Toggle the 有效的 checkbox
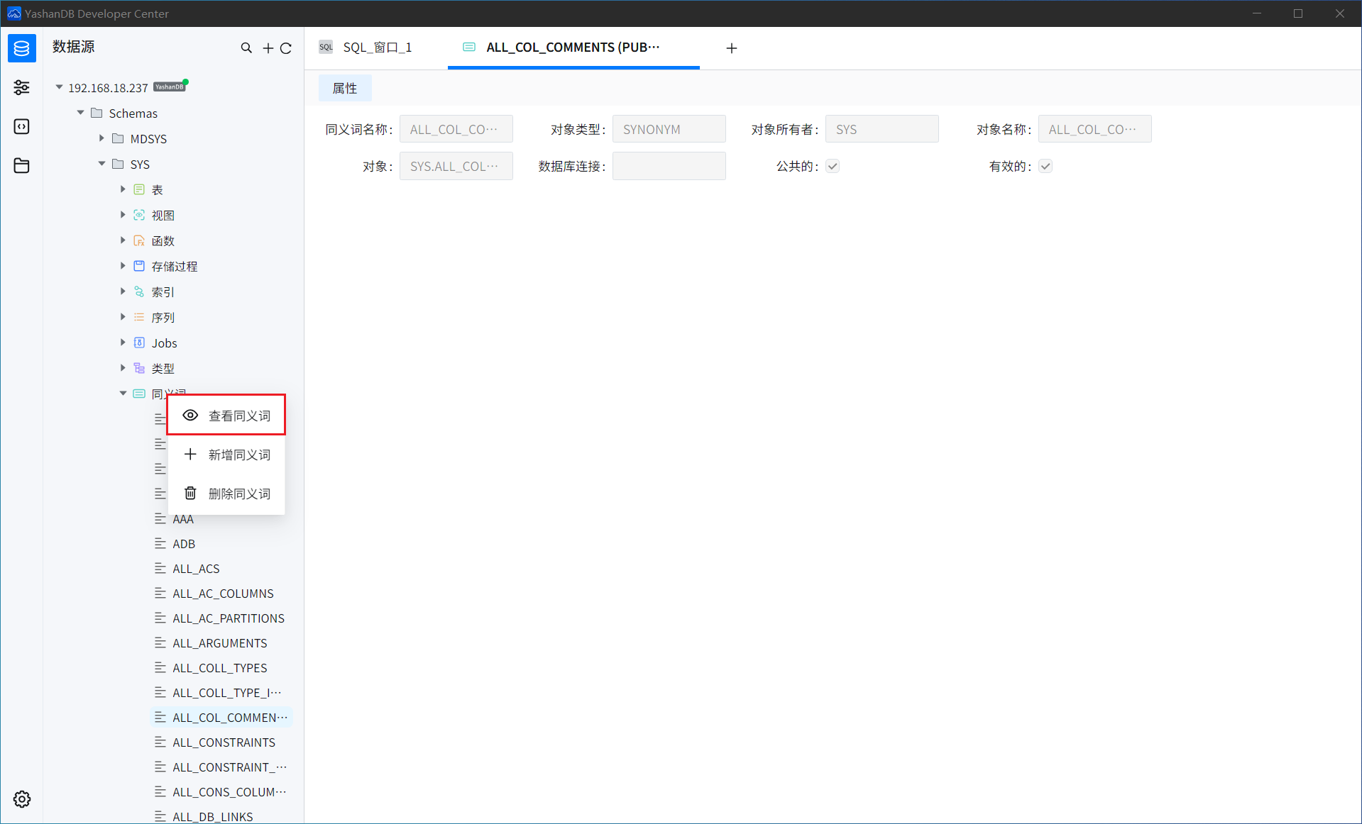Image resolution: width=1362 pixels, height=824 pixels. tap(1045, 166)
